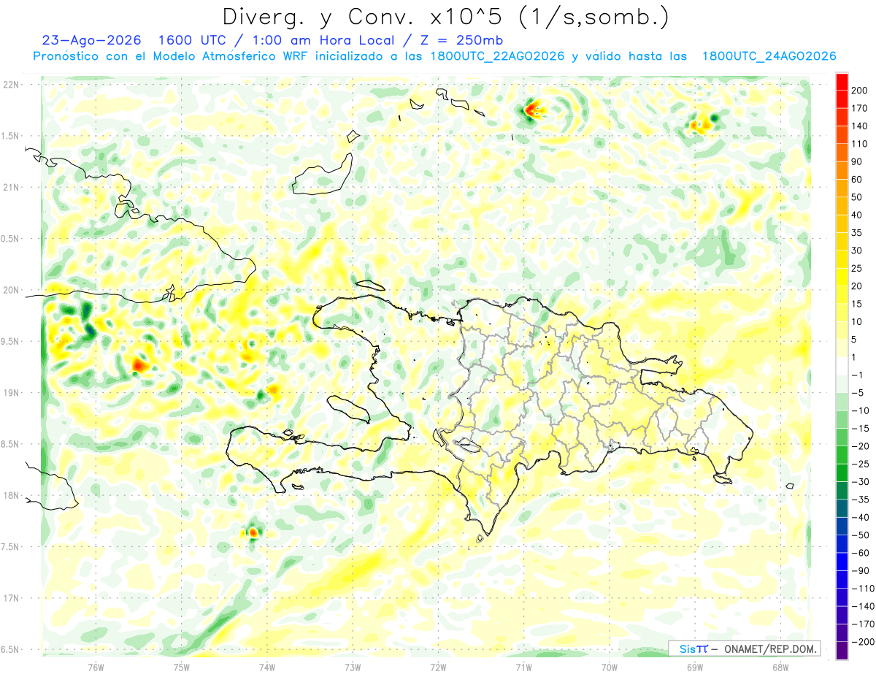The width and height of the screenshot is (876, 677).
Task: Click the '18N' latitude label
Action: tap(11, 495)
